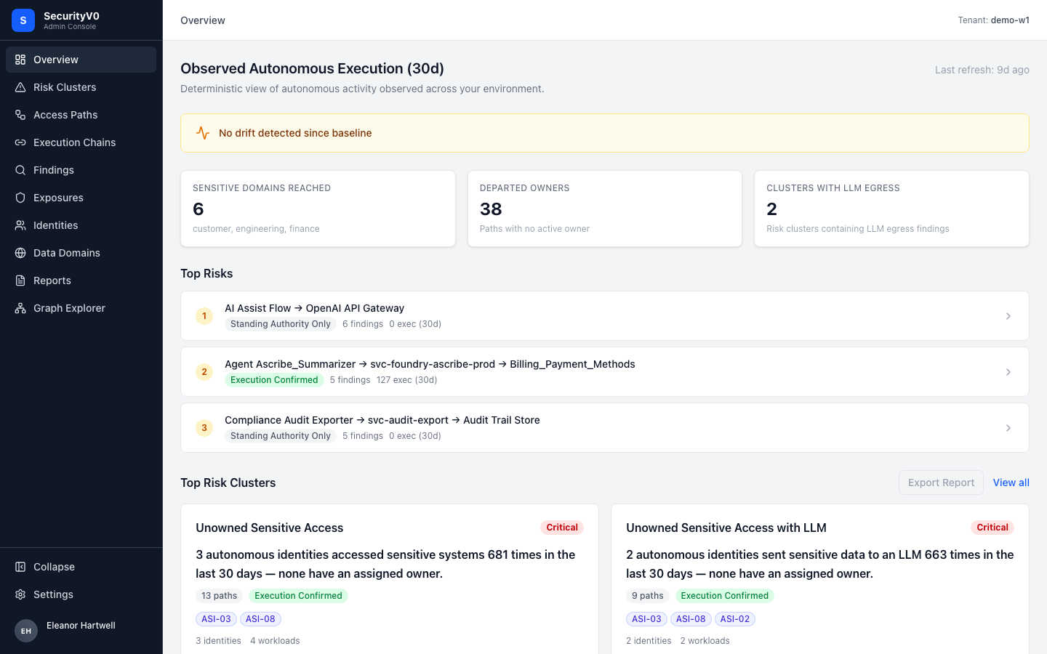
Task: Click the Export Report button
Action: coord(941,483)
